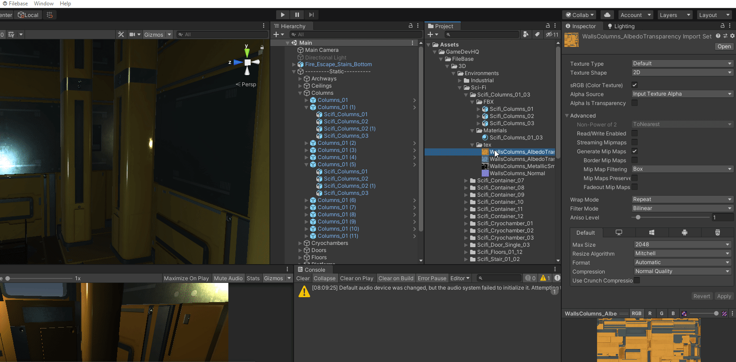Click the Play button
Image resolution: width=736 pixels, height=362 pixels.
(282, 15)
